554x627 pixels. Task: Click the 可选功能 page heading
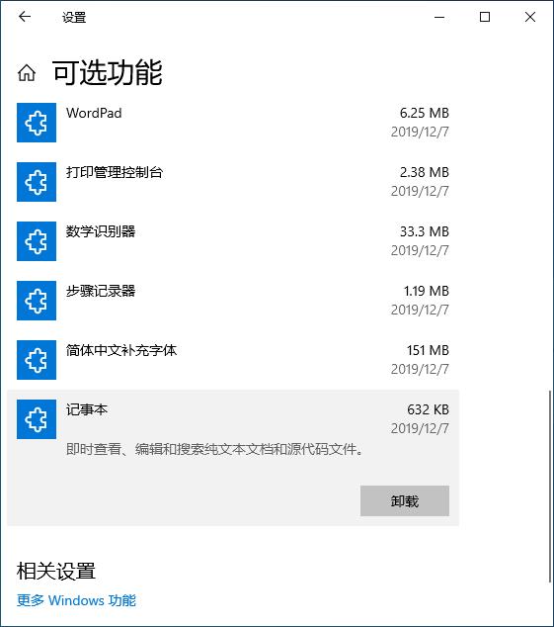coord(108,72)
